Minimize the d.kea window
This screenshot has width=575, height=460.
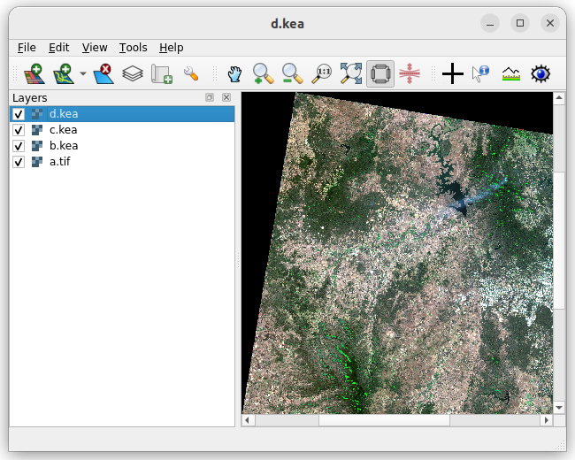490,24
